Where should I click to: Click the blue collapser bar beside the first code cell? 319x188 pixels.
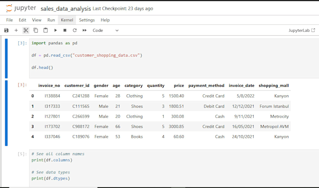[6, 58]
